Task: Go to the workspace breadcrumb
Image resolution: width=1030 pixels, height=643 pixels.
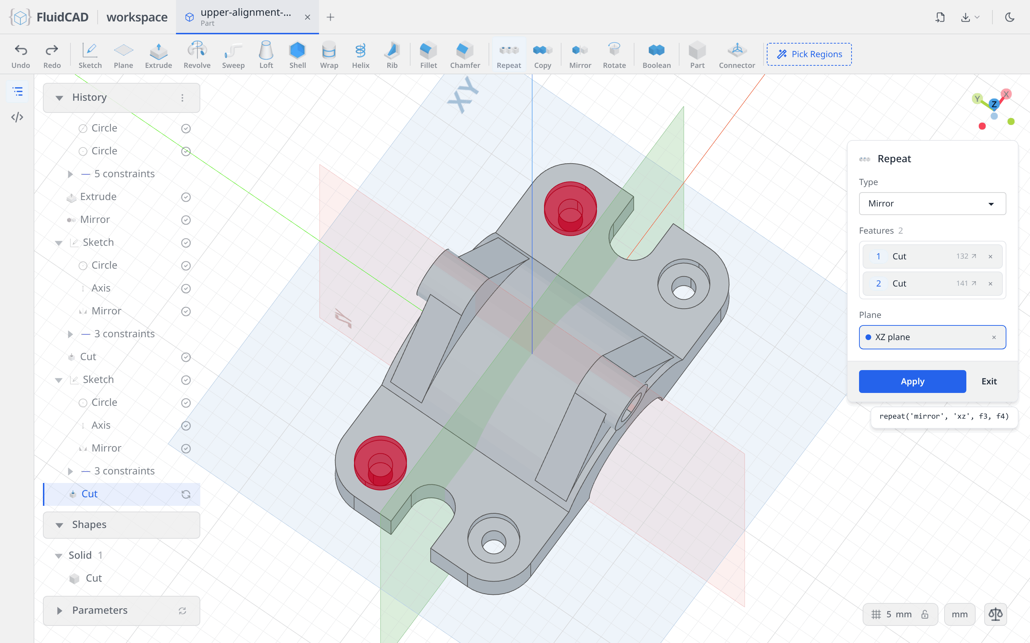Action: click(x=137, y=17)
